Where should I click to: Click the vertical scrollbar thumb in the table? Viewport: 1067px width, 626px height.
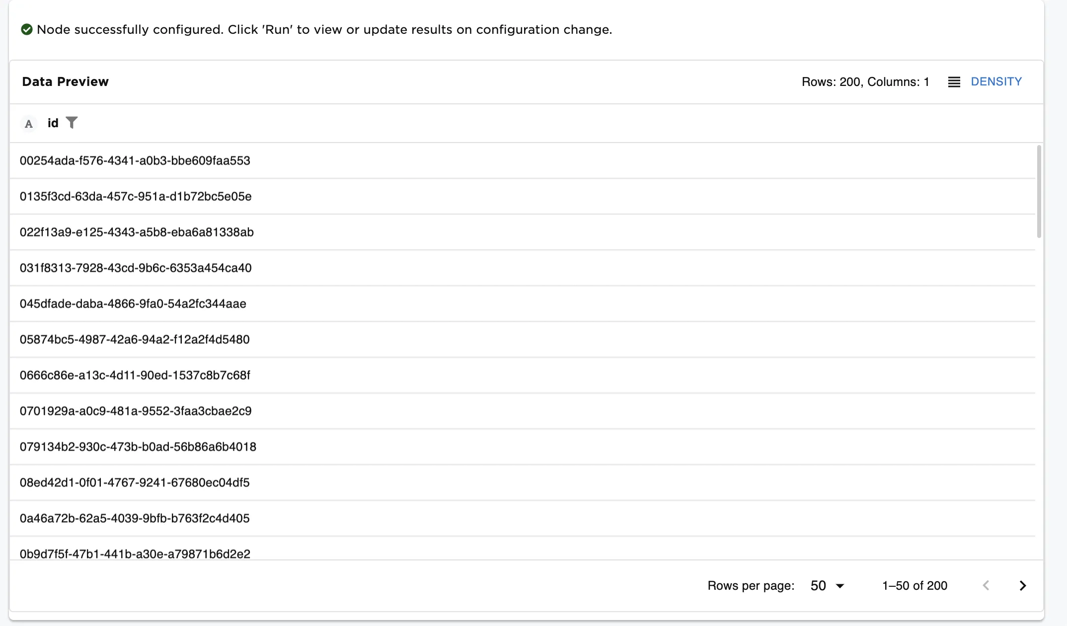[1039, 191]
